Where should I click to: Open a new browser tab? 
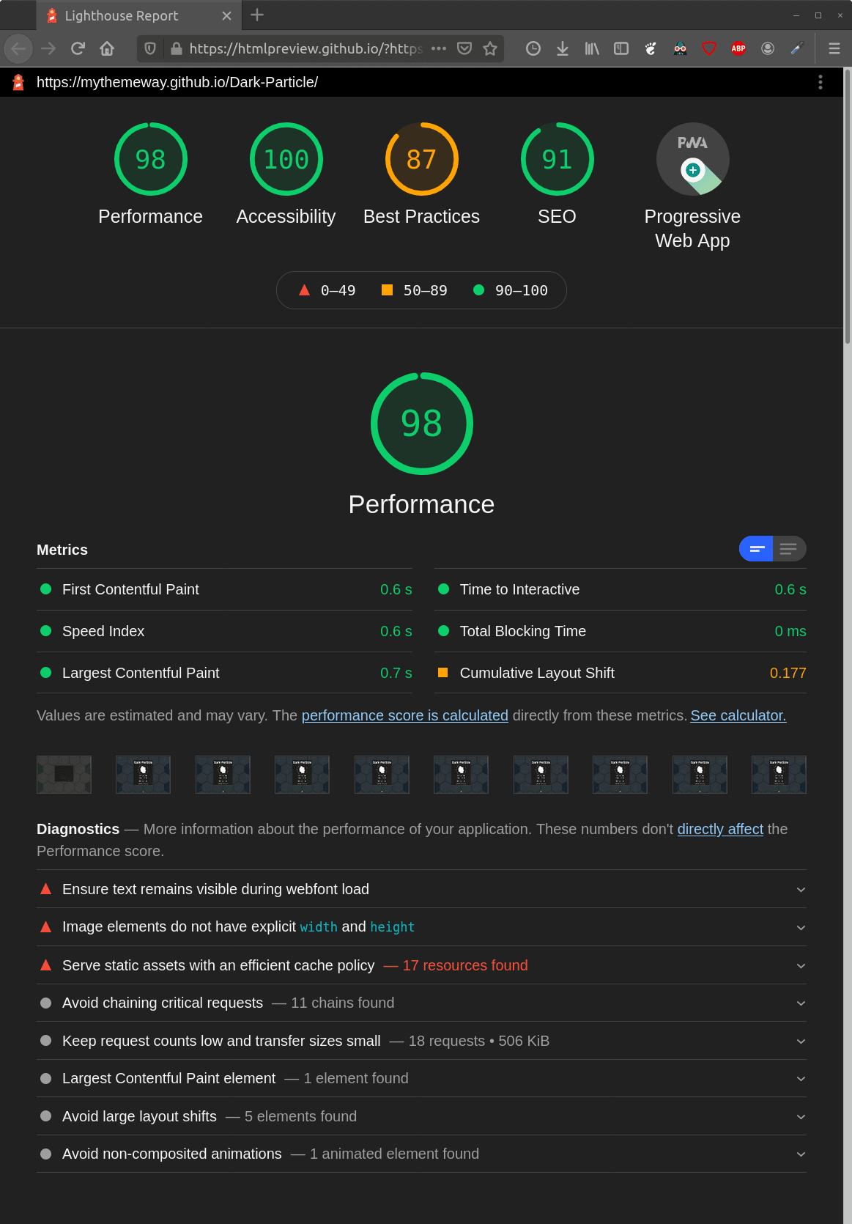(x=257, y=15)
